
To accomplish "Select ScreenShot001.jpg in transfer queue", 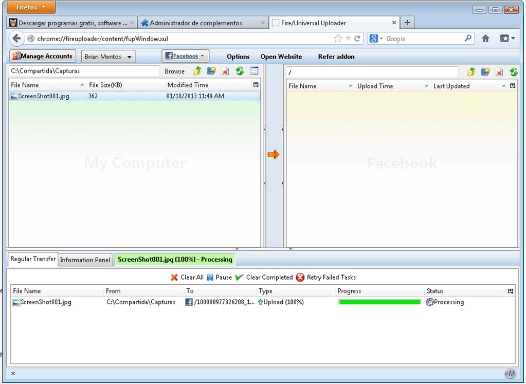I will 263,302.
